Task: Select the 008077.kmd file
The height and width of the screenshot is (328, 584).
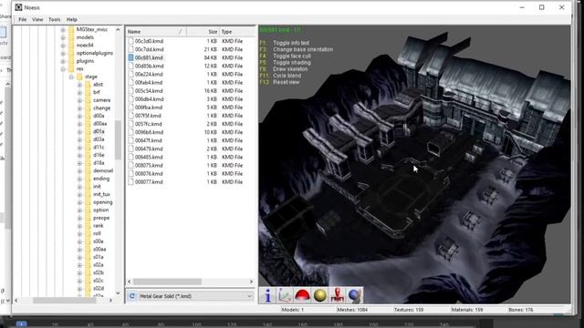Action: pyautogui.click(x=149, y=182)
